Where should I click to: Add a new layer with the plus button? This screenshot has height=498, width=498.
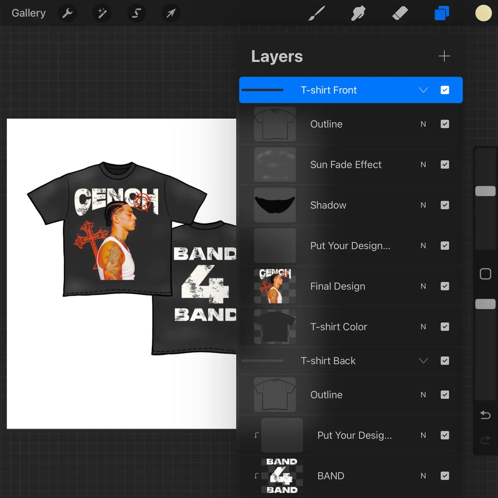(444, 56)
